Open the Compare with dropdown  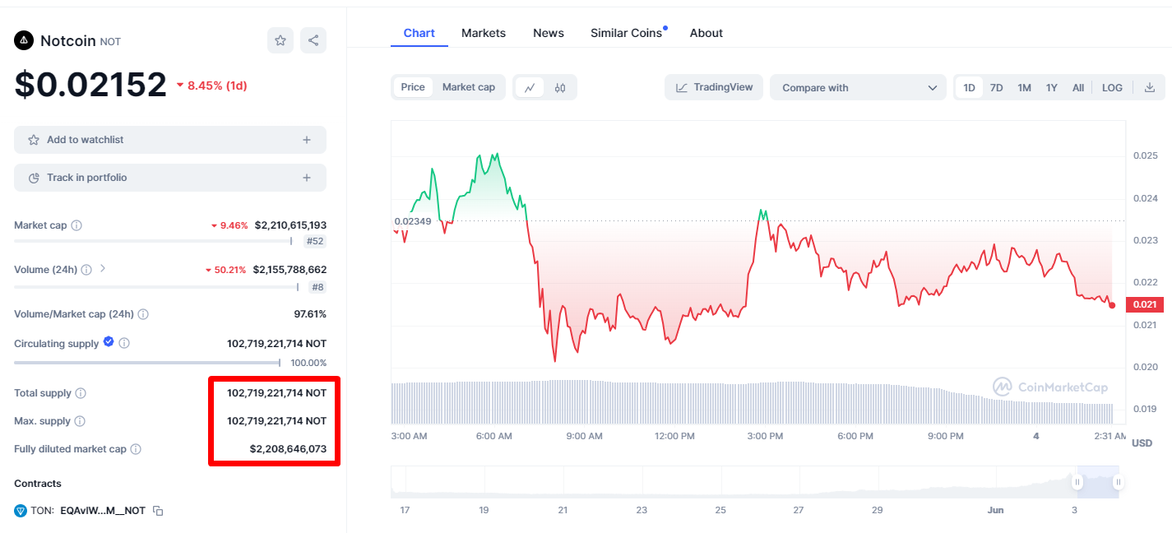click(858, 87)
